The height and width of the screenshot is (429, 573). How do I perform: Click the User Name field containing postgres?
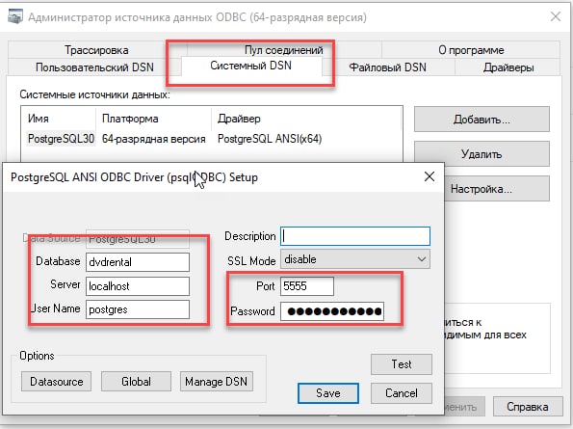tap(138, 309)
